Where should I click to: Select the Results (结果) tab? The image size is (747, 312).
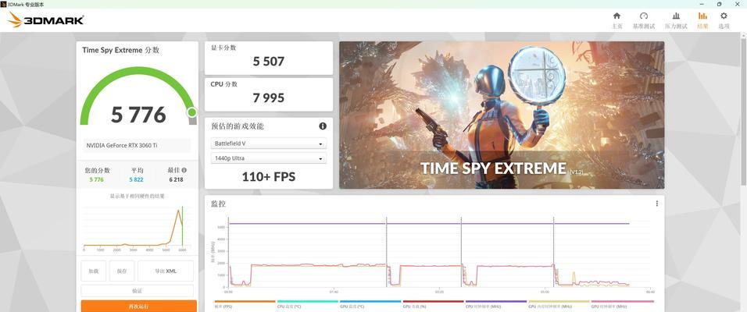(x=702, y=20)
